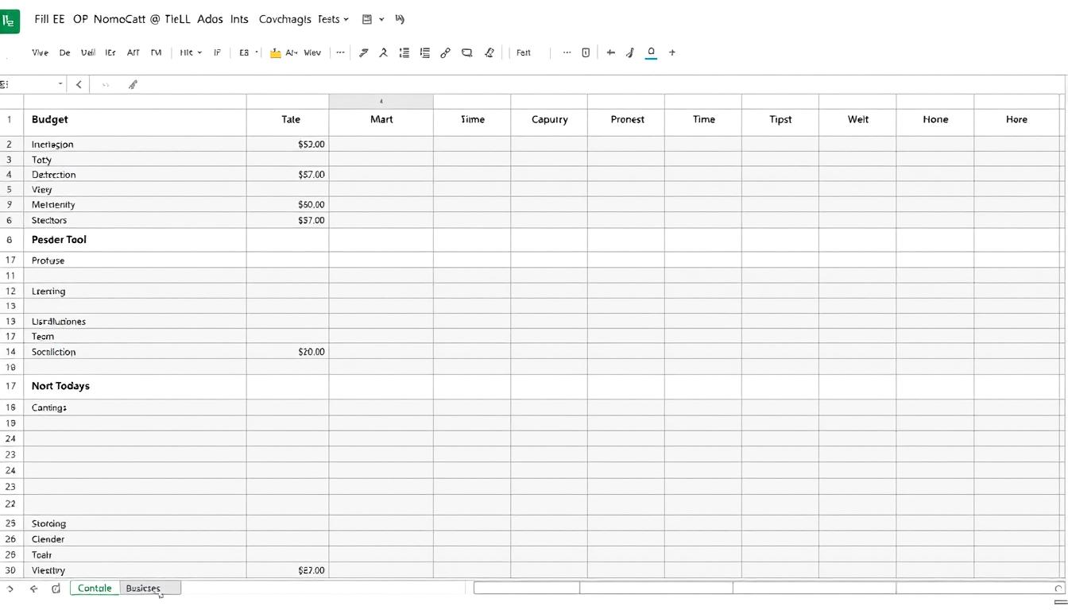Click the Wiev toolbar button
Screen dimensions: 1068x610
(x=312, y=53)
